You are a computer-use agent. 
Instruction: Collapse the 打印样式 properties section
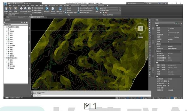[180, 51]
